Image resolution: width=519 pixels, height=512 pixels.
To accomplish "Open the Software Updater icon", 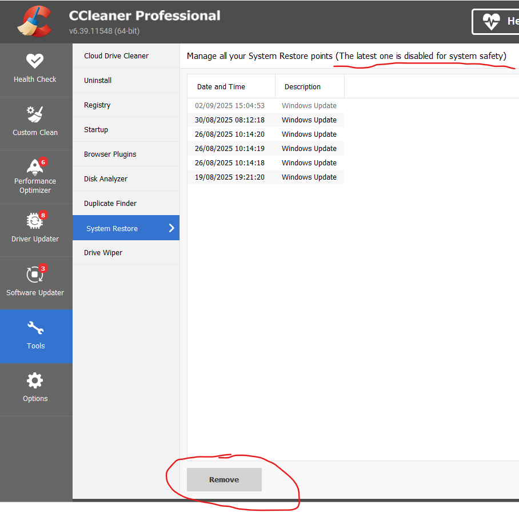I will [35, 274].
